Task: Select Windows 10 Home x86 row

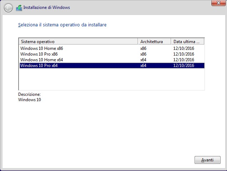Action: coord(112,48)
